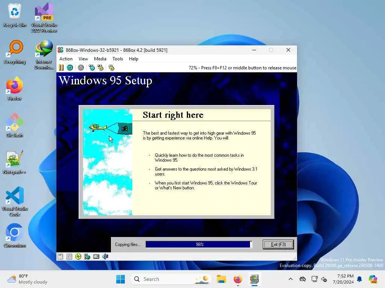385x288 pixels.
Task: Open the Help menu
Action: click(x=133, y=59)
